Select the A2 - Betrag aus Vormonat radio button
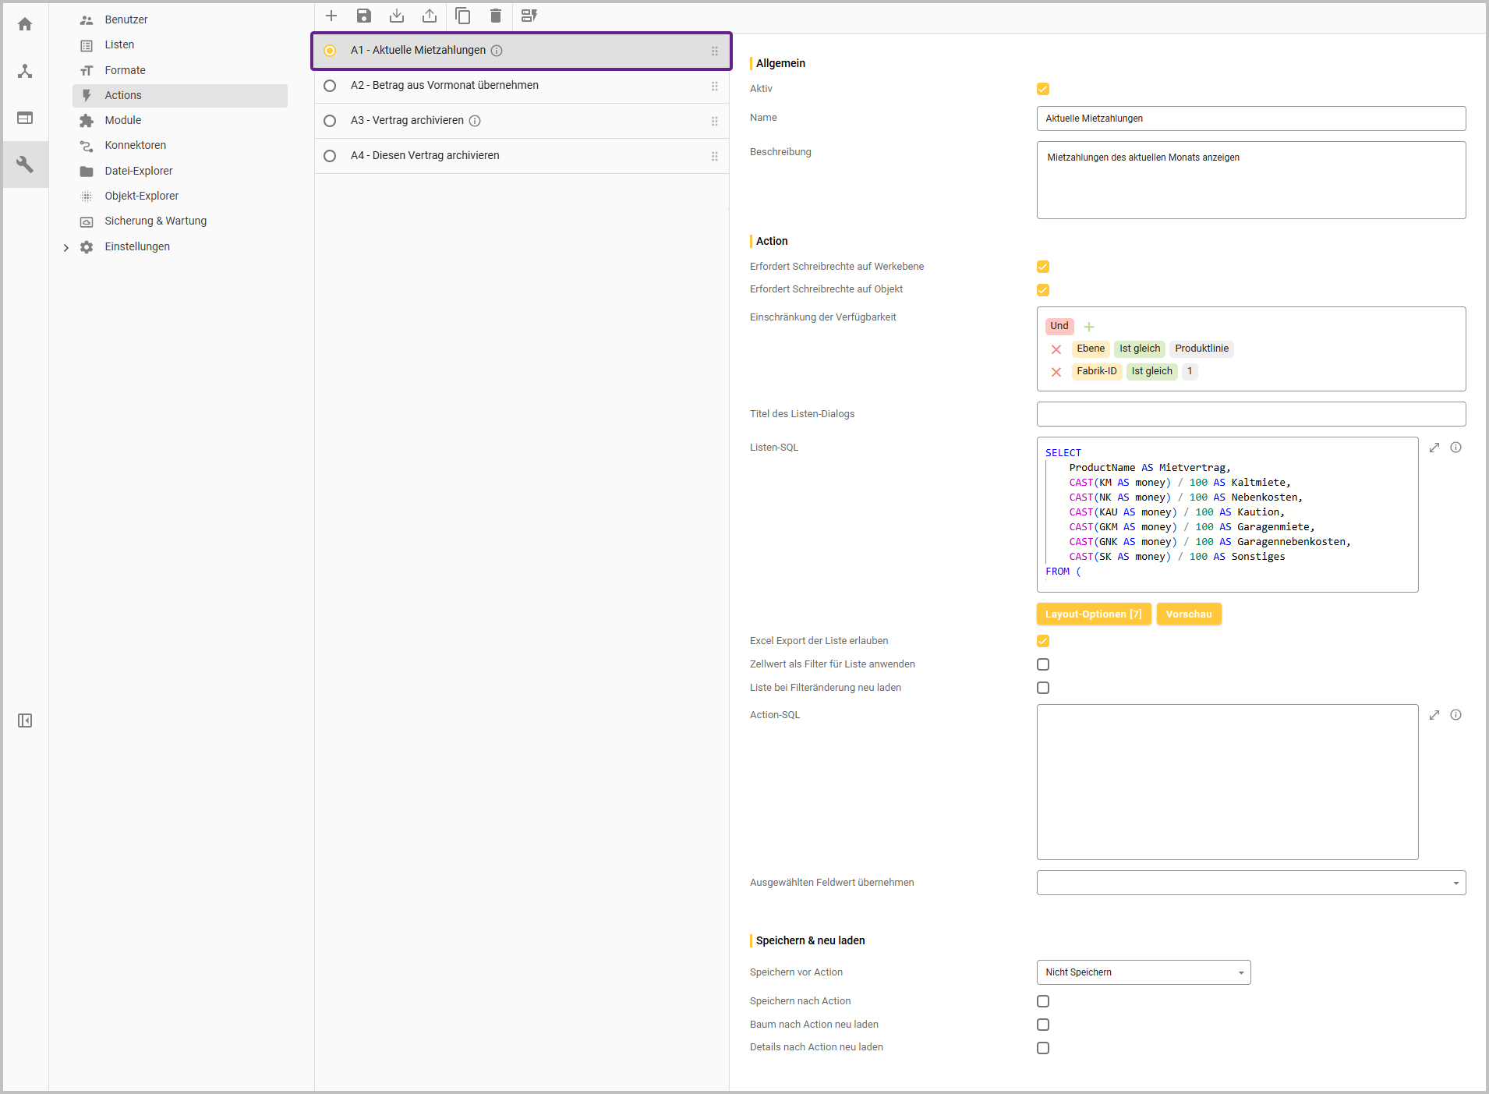This screenshot has width=1489, height=1094. [330, 86]
